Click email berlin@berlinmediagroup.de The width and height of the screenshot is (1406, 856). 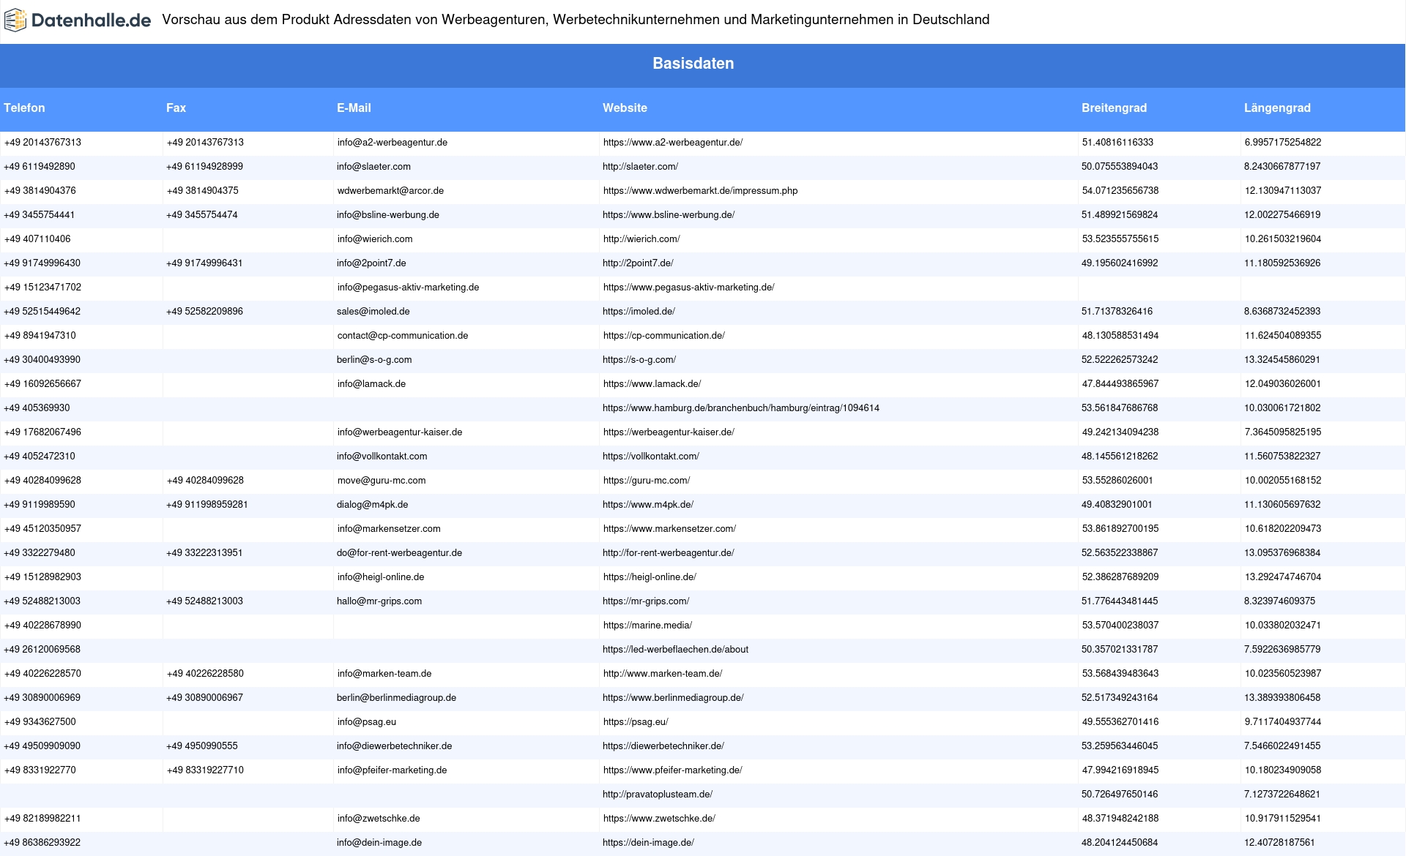tap(396, 698)
